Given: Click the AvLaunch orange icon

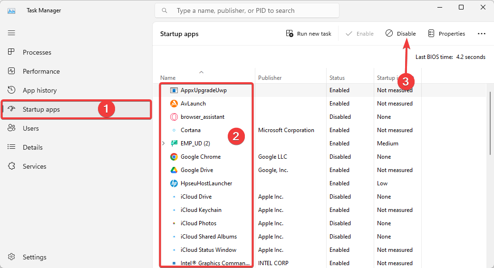Looking at the screenshot, I should click(174, 104).
